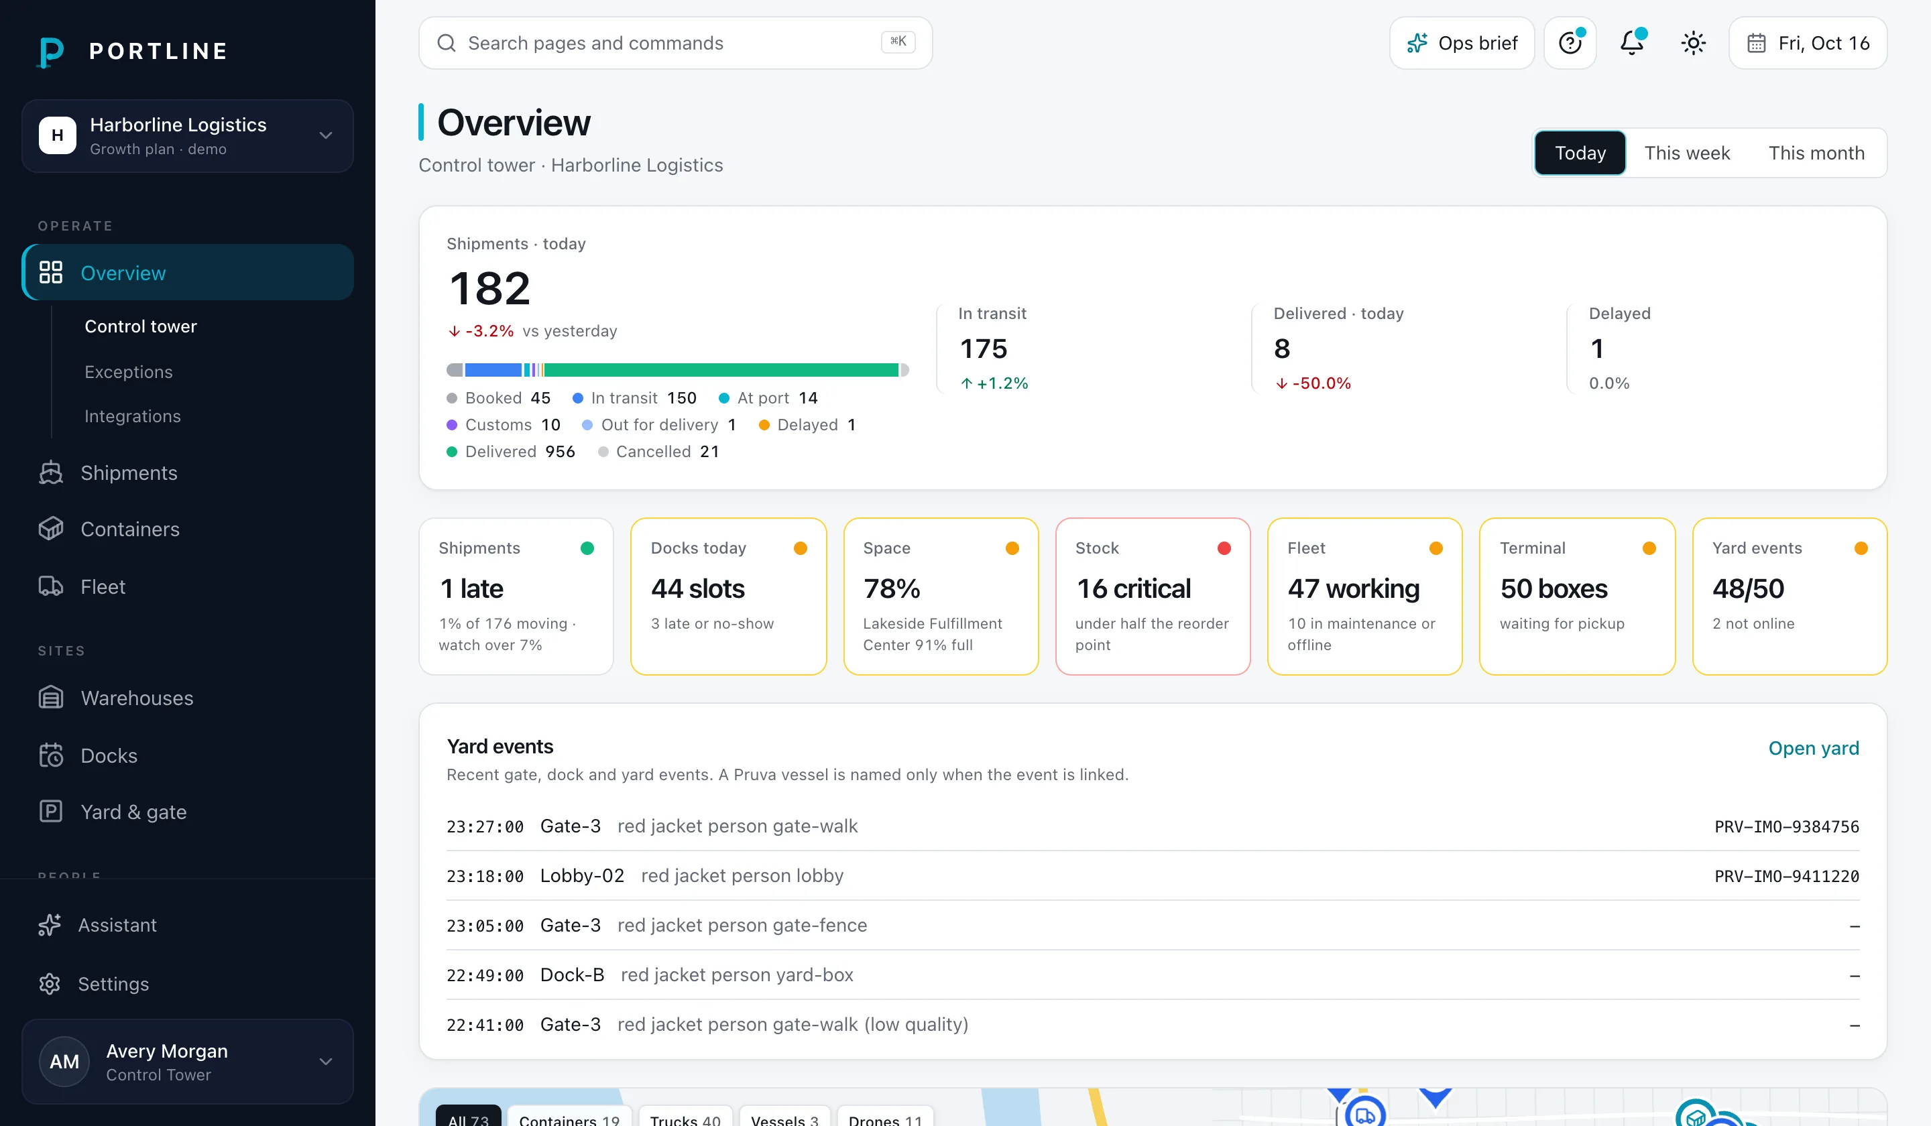The width and height of the screenshot is (1931, 1126).
Task: Click the Portline logo
Action: point(133,52)
